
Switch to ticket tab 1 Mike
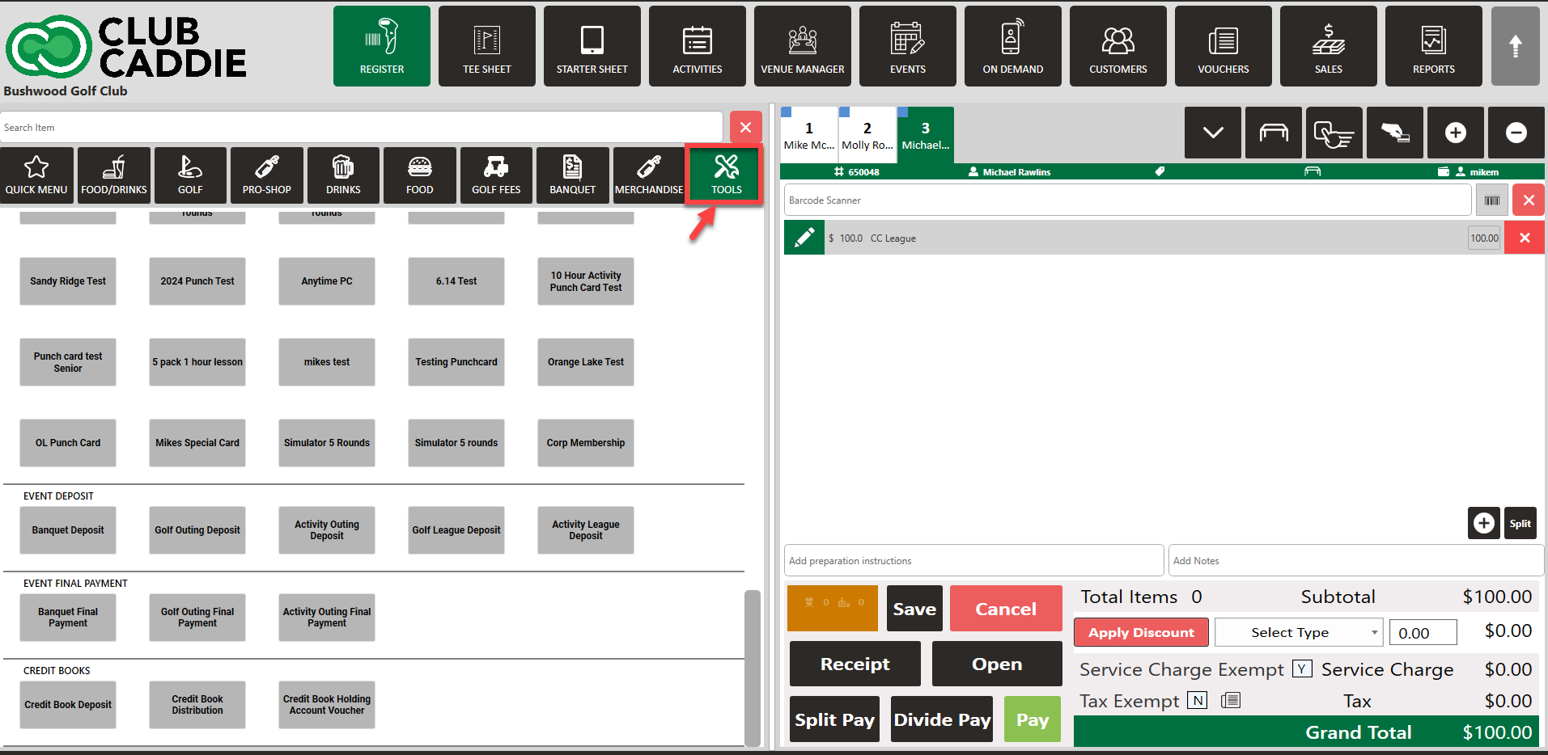[808, 135]
